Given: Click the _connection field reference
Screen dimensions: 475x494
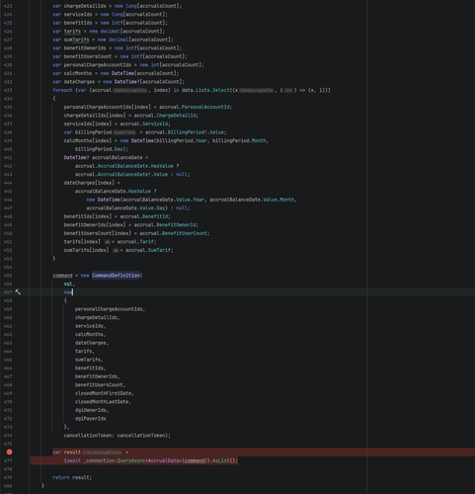Looking at the screenshot, I should click(x=99, y=460).
